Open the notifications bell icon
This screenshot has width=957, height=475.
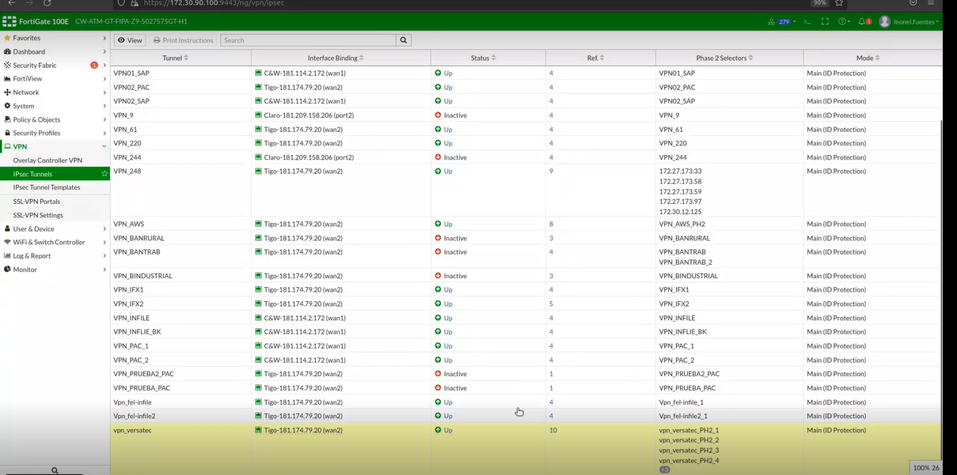point(863,21)
